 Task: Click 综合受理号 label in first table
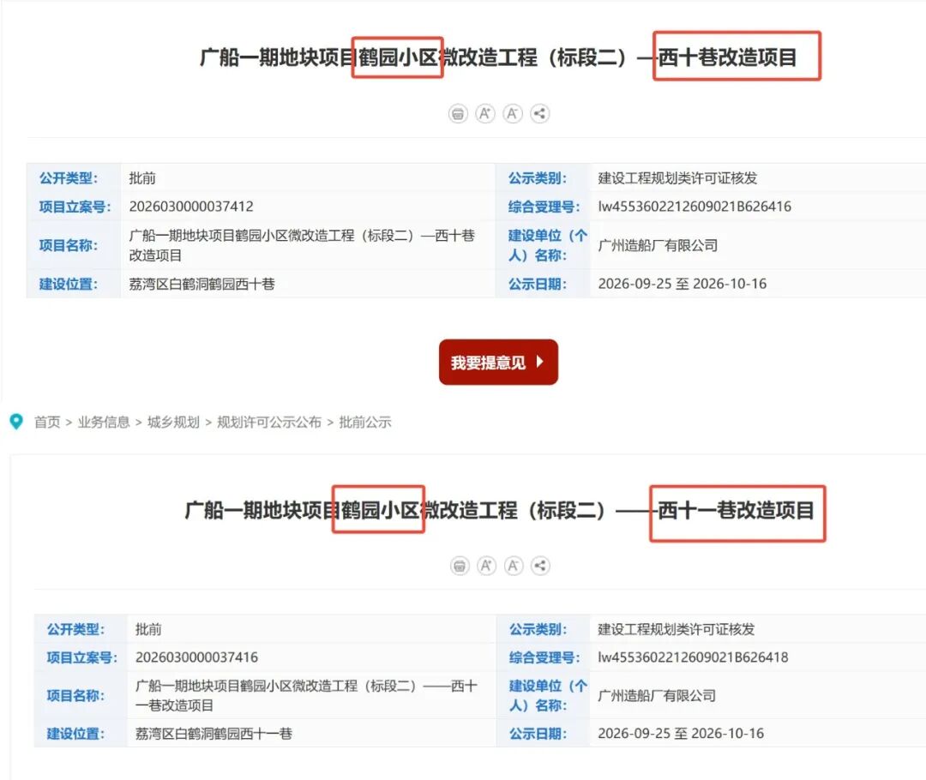(x=544, y=207)
